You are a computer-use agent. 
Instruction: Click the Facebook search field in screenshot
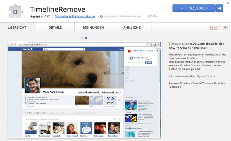click(x=64, y=49)
